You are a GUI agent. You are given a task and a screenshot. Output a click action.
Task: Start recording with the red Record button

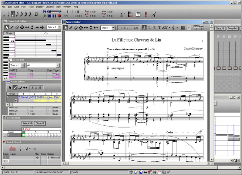59,16
